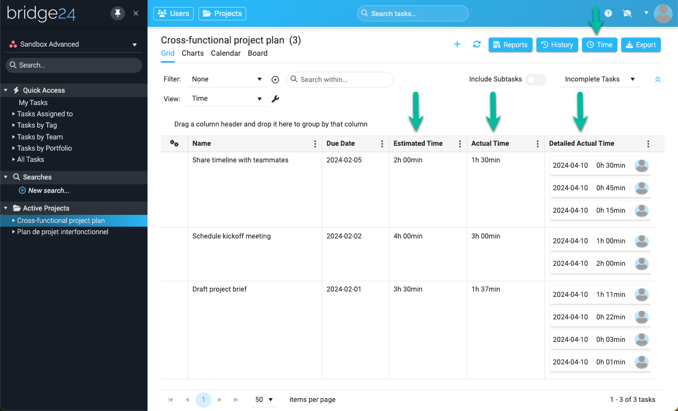Go to the first page of results
The height and width of the screenshot is (411, 678).
click(x=171, y=400)
